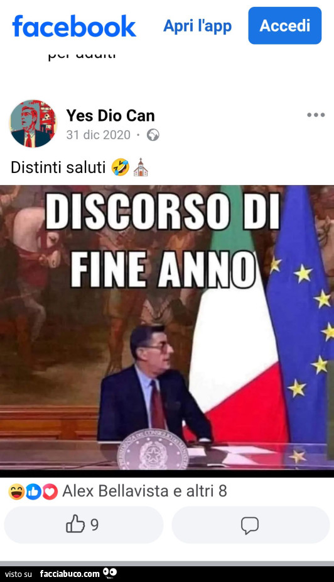The width and height of the screenshot is (334, 582).
Task: Open Yes Dio Can profile picture
Action: click(x=33, y=123)
